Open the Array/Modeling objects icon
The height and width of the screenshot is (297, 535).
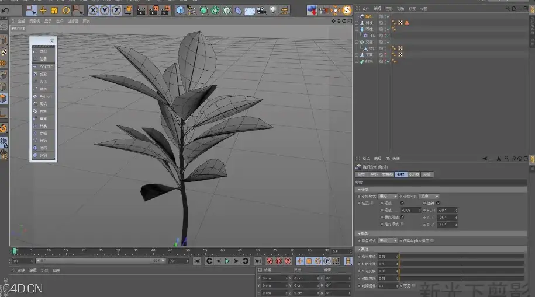click(215, 11)
